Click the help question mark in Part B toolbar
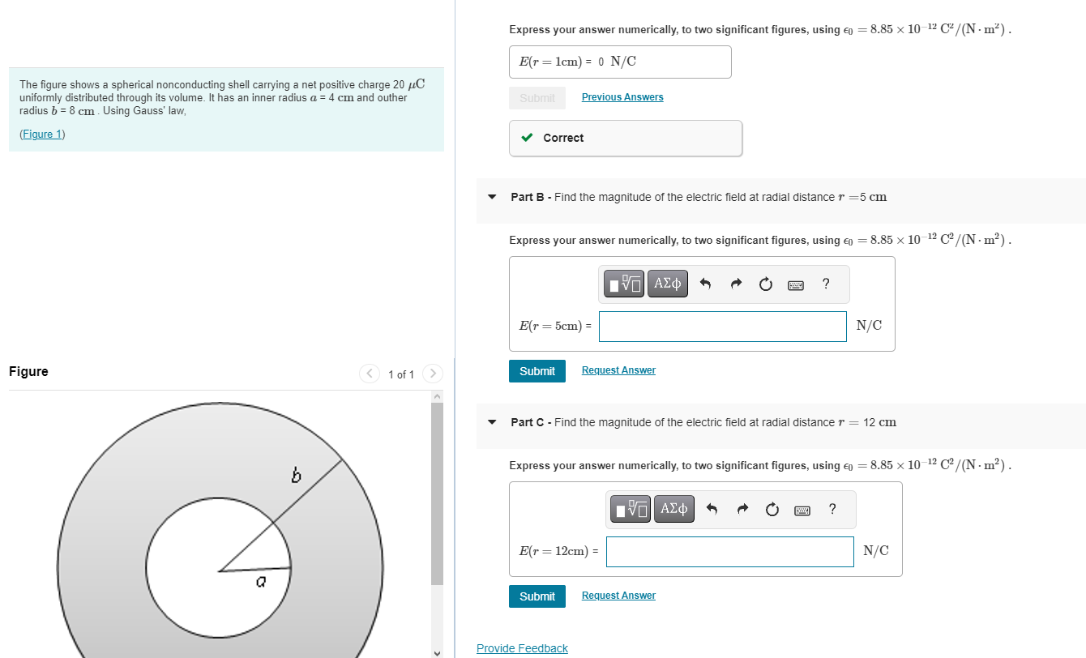This screenshot has height=658, width=1086. tap(825, 284)
